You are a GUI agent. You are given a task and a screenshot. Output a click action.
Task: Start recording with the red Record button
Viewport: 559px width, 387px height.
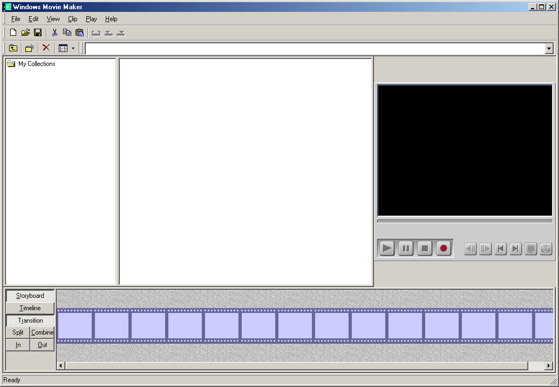[x=444, y=249]
